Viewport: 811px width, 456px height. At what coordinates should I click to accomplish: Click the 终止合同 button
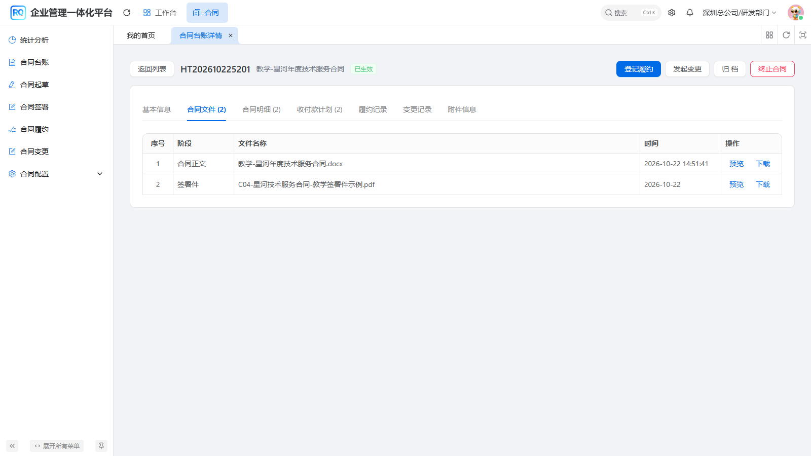tap(772, 69)
